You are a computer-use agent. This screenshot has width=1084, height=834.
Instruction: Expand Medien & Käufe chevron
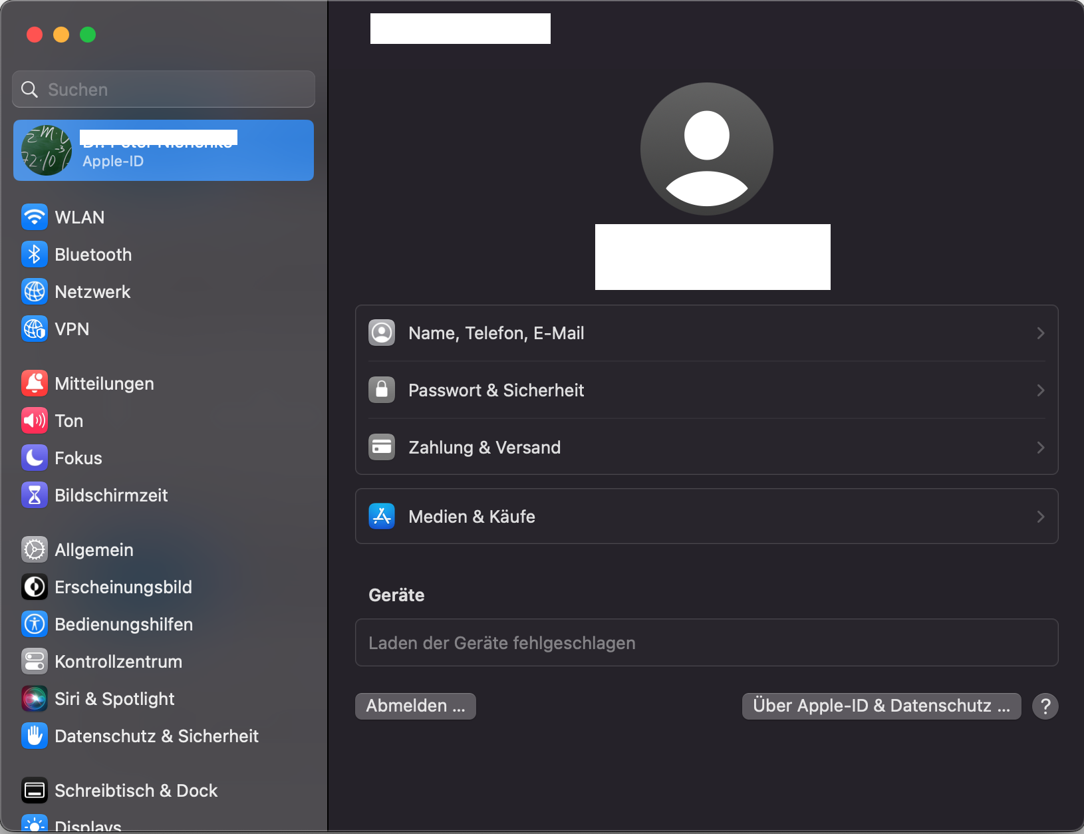coord(1041,516)
